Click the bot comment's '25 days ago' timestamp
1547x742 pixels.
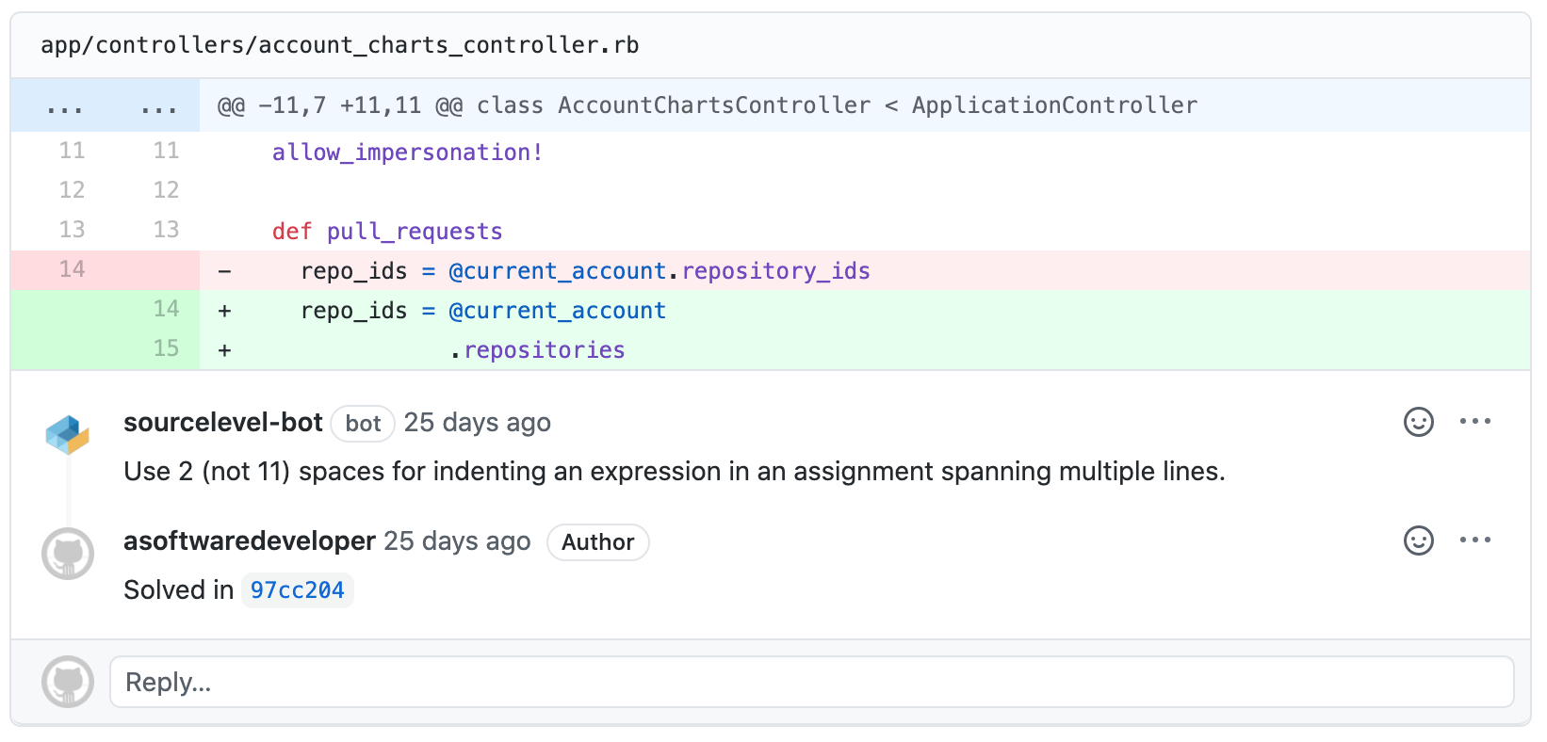click(x=477, y=423)
